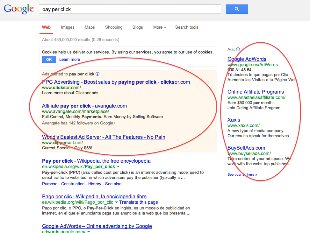Image resolution: width=310 pixels, height=233 pixels.
Task: Click the Google logo
Action: click(x=19, y=9)
